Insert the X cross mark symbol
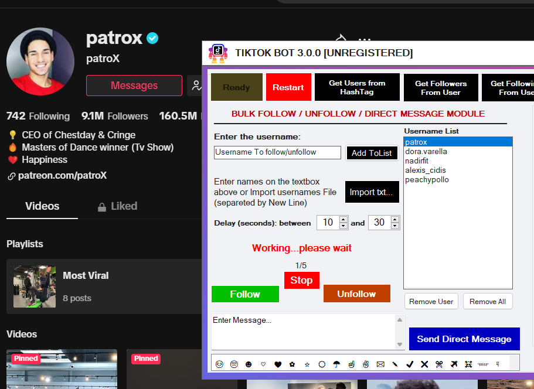534x389 pixels. pos(424,364)
